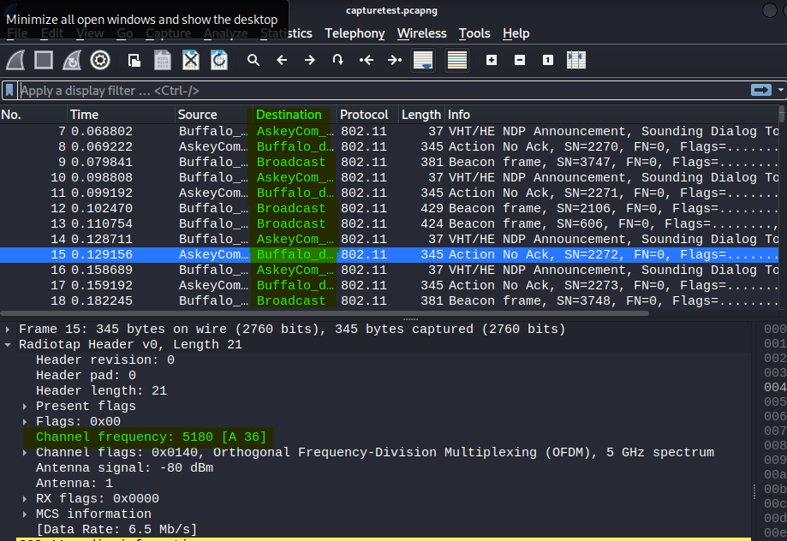Click the display filter bookmark icon
This screenshot has width=787, height=541.
coord(9,91)
